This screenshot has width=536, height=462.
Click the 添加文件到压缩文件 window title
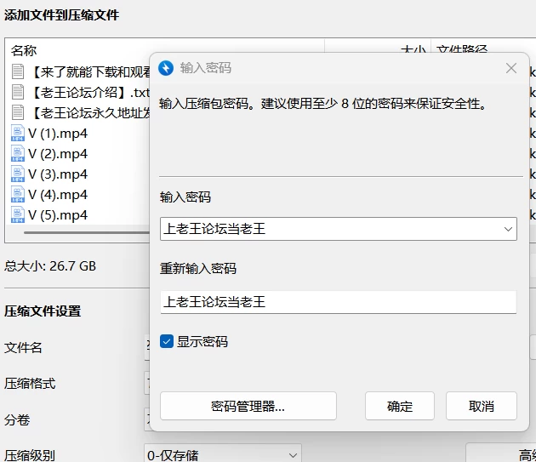point(61,15)
